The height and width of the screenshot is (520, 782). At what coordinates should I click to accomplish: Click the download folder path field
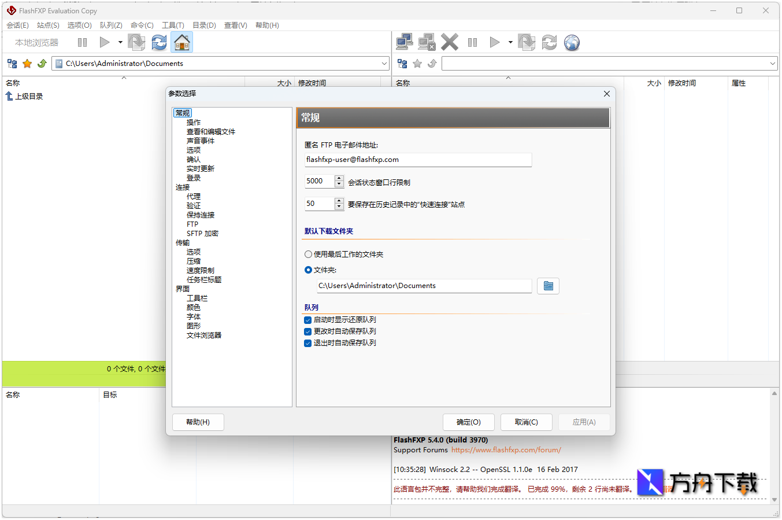[424, 286]
